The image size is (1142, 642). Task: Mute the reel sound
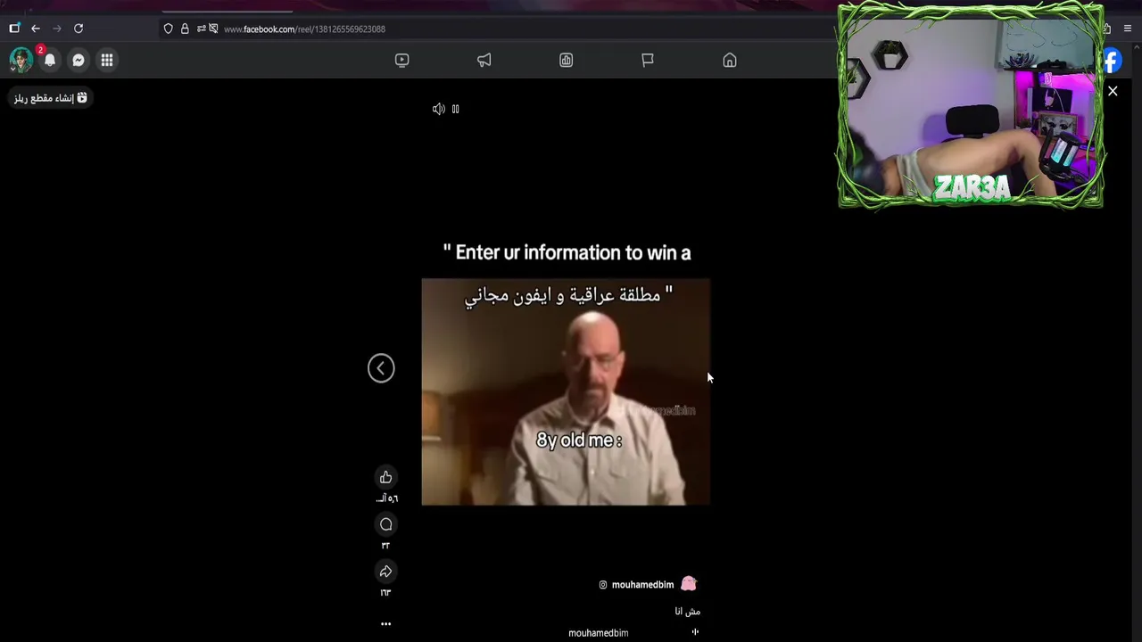(x=438, y=109)
